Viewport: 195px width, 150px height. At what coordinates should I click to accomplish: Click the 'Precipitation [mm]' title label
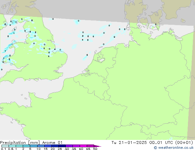[20, 143]
